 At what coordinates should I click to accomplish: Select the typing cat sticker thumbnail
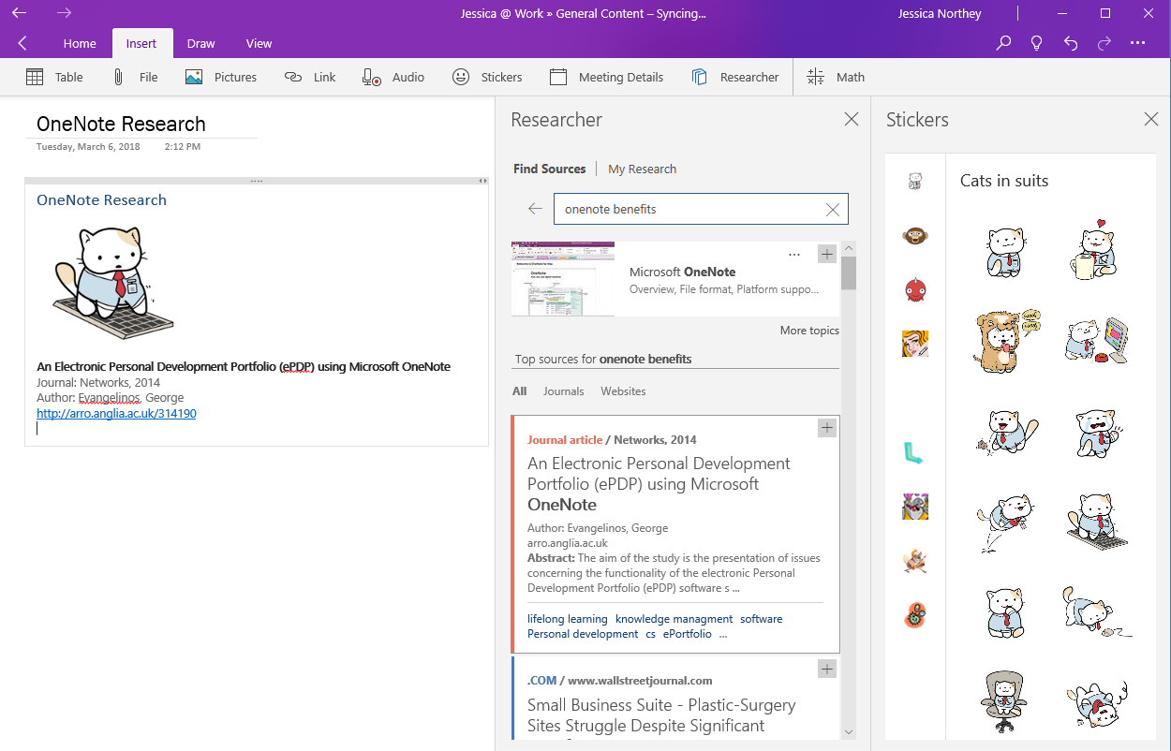point(1095,522)
